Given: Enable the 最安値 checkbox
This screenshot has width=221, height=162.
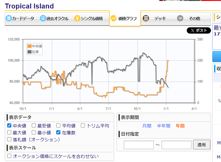Looking at the screenshot, I should point(34,125).
